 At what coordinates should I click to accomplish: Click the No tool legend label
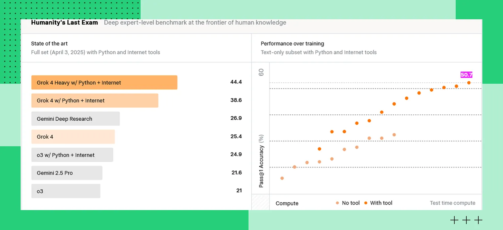351,203
